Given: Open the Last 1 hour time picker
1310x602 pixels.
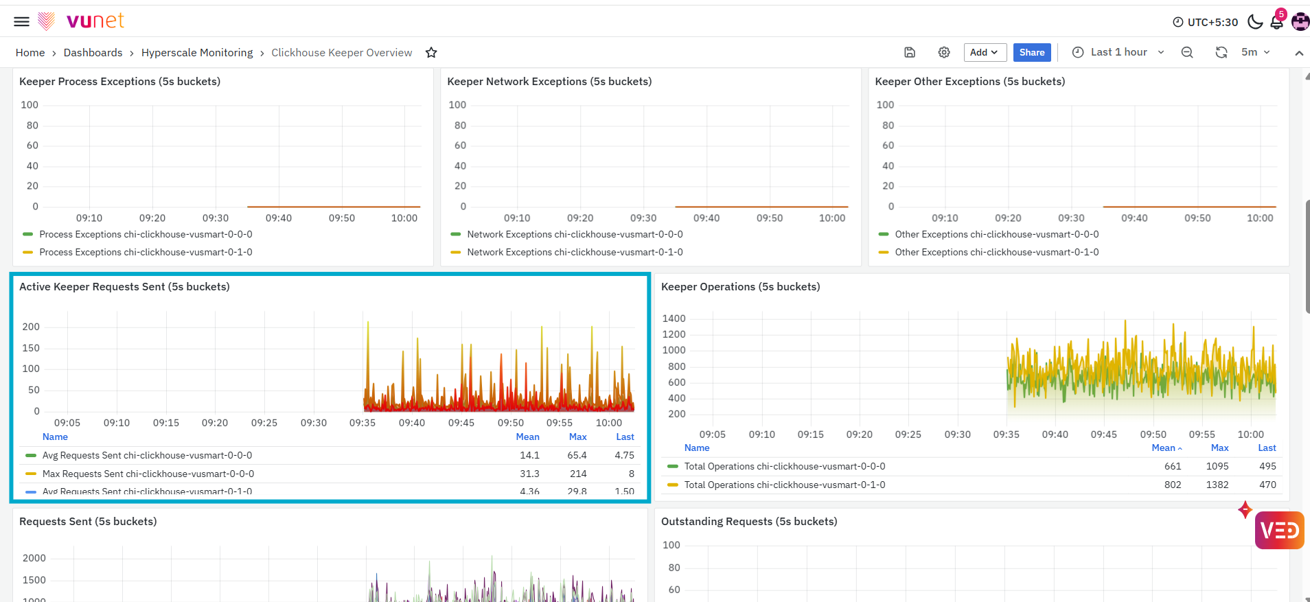Looking at the screenshot, I should click(1118, 52).
